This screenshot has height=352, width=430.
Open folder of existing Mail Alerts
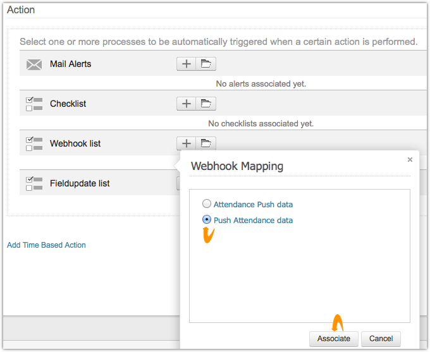(206, 64)
